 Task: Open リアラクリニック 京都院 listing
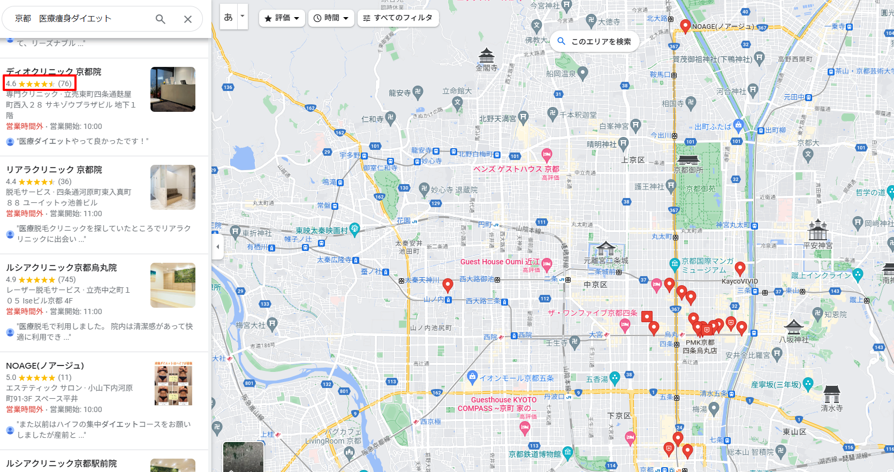pos(54,170)
